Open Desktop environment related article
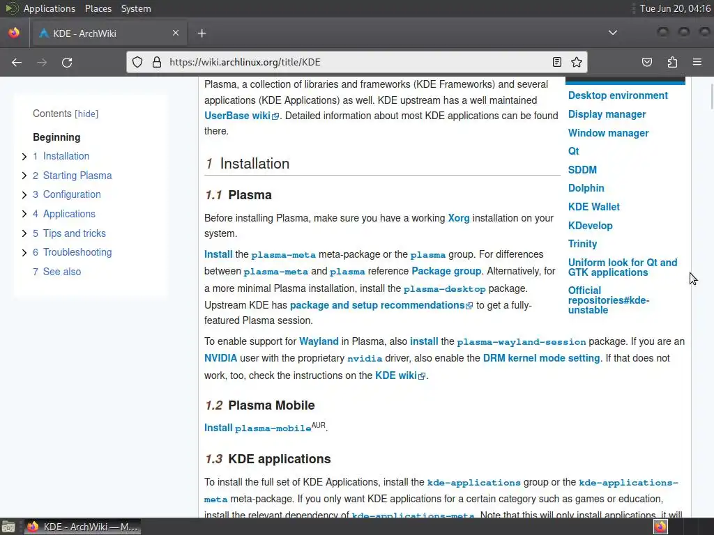 click(x=618, y=95)
